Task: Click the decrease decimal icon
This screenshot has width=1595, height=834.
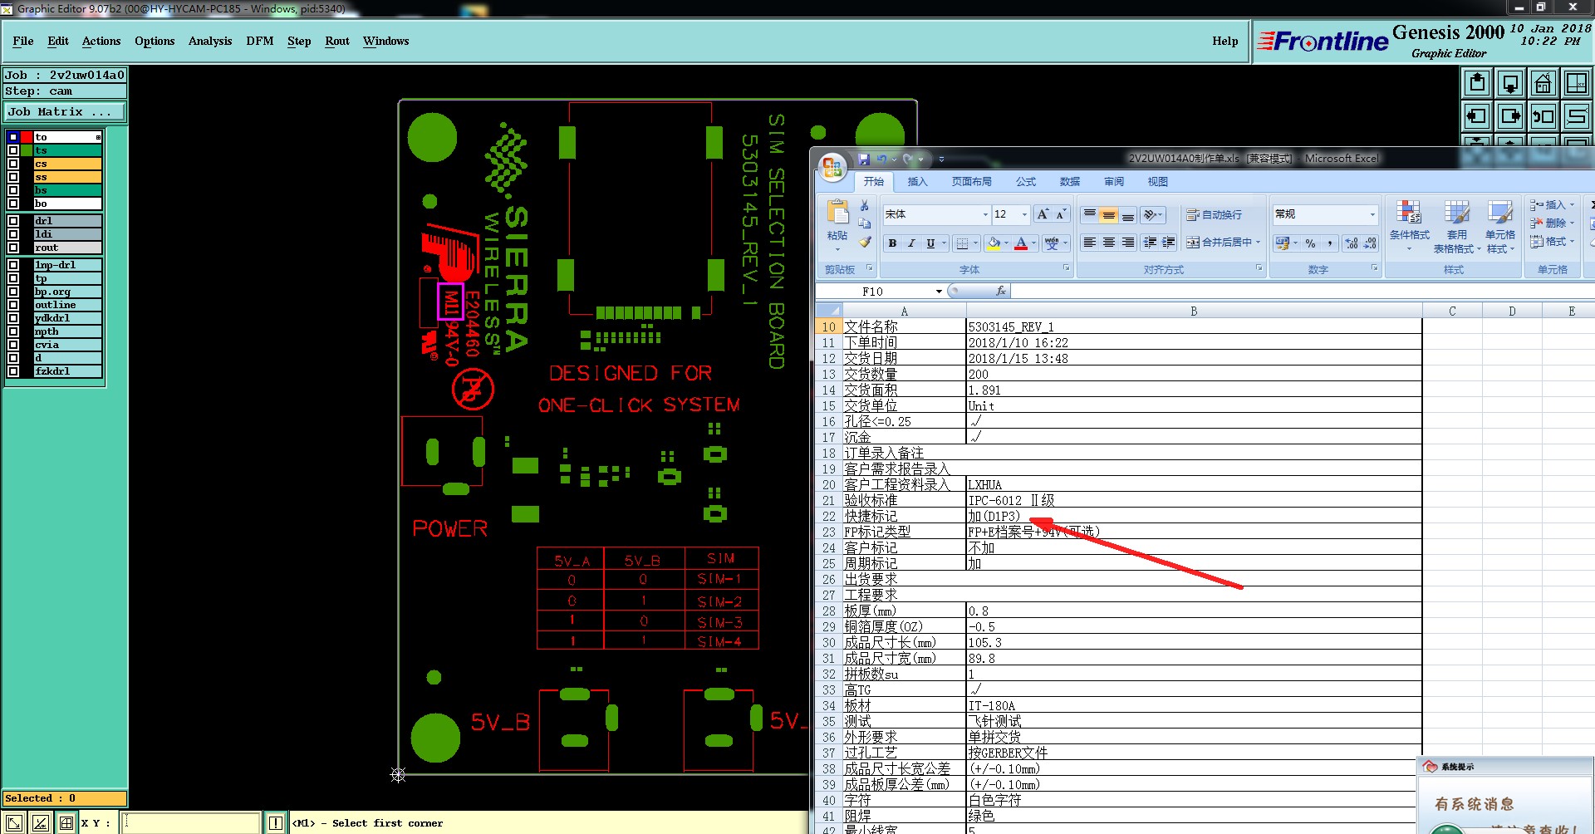Action: pyautogui.click(x=1371, y=243)
